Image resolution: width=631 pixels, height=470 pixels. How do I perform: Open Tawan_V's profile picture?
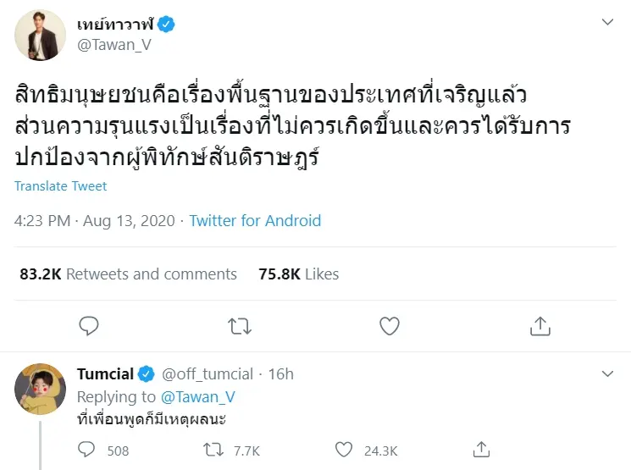[x=40, y=36]
